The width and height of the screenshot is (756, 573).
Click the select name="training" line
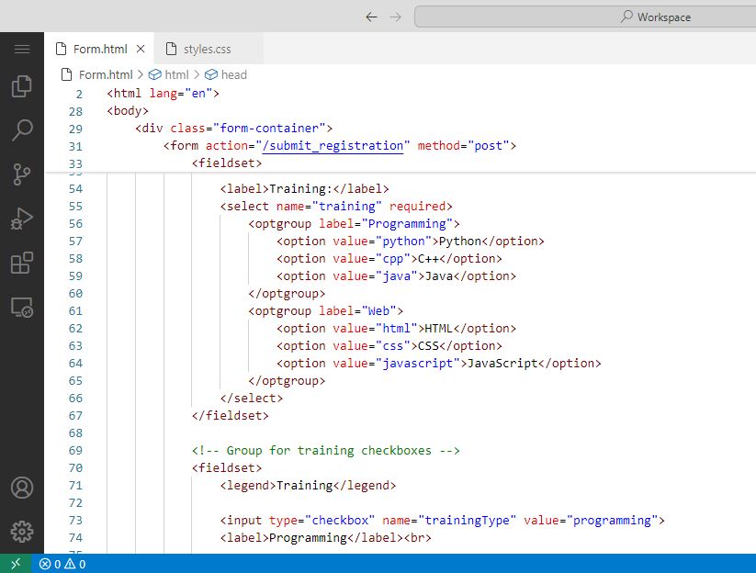point(336,207)
